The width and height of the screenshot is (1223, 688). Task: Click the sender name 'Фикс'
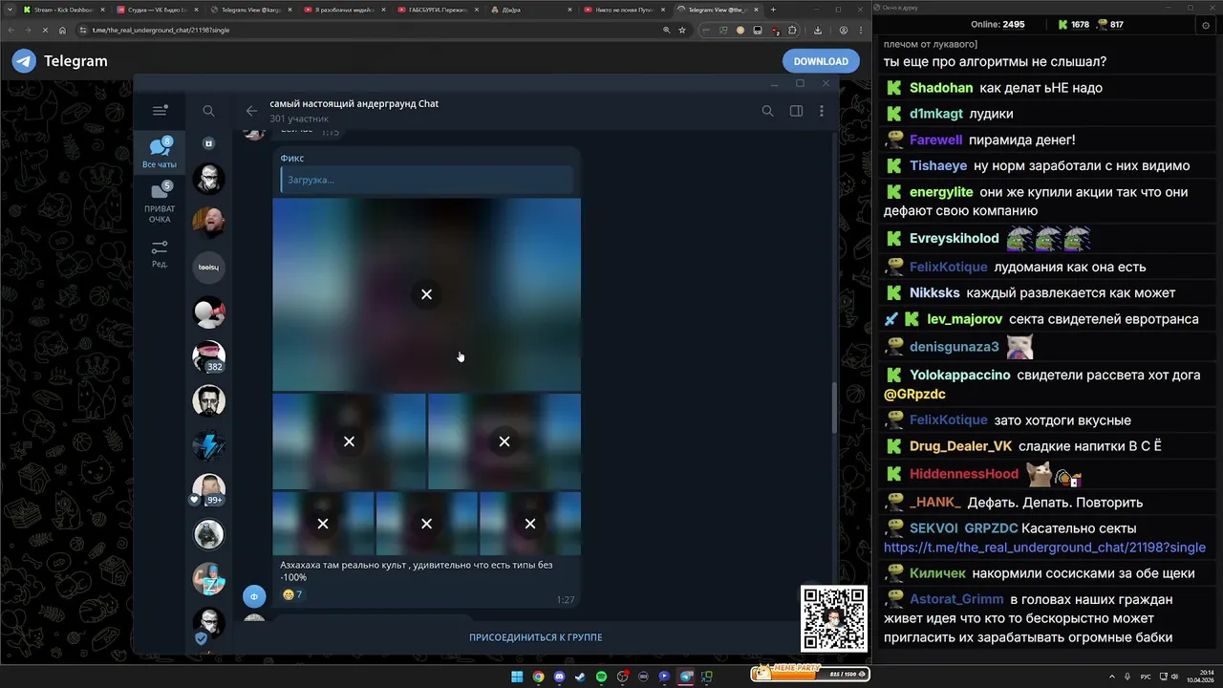click(x=292, y=158)
